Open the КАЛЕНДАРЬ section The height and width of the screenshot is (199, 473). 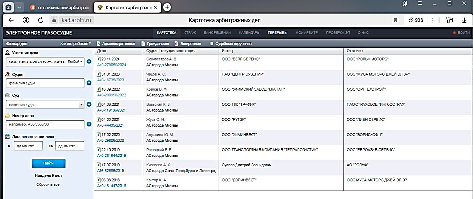[249, 33]
